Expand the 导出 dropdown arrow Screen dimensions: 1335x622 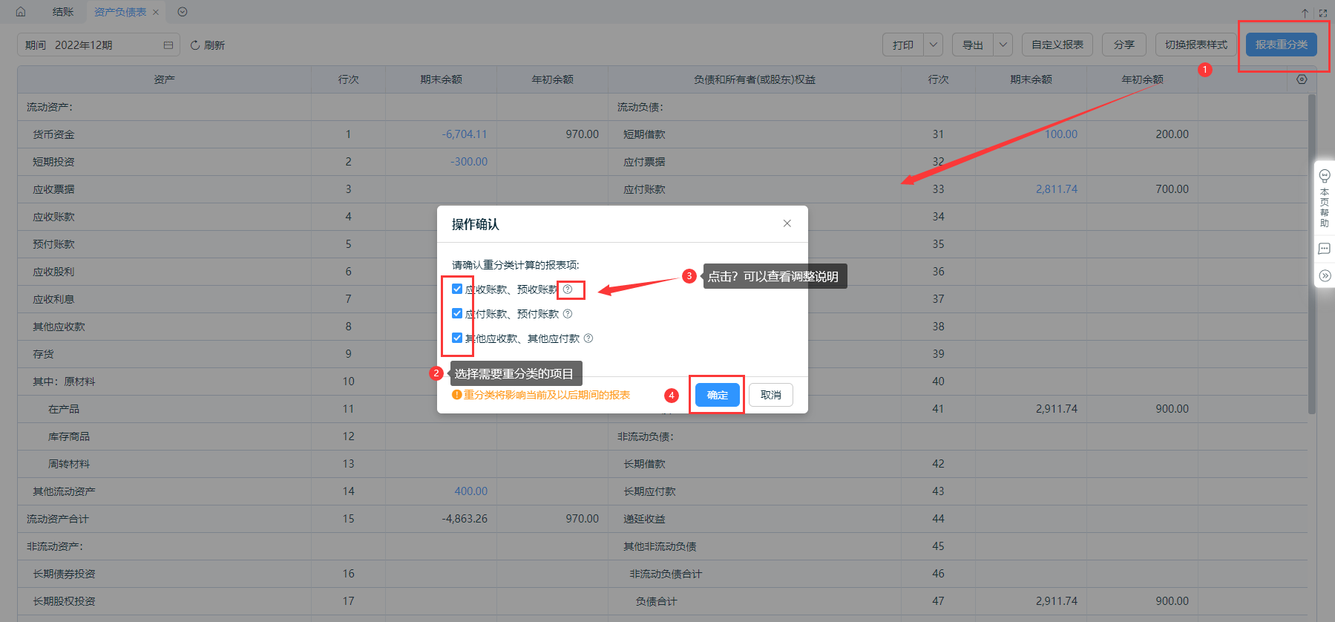tap(1003, 45)
